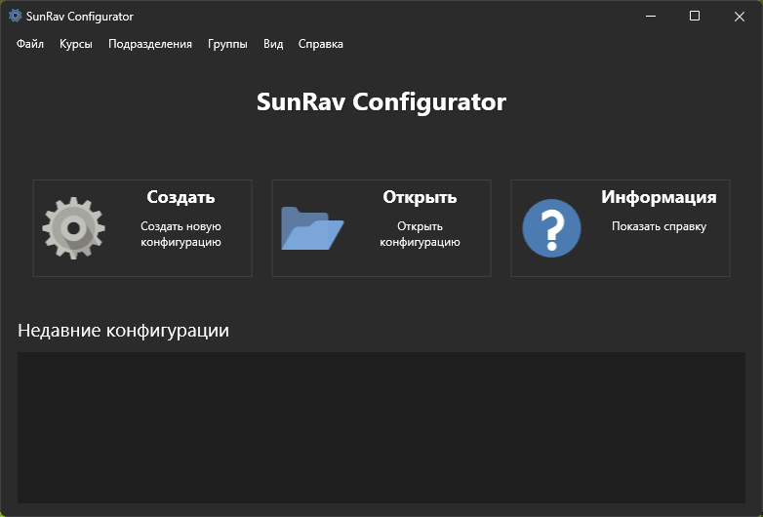Click the 'Создать новую конфигурацию' description
Viewport: 763px width, 517px height.
(181, 234)
